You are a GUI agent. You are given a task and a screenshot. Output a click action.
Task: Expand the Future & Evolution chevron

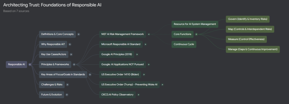click(67, 95)
